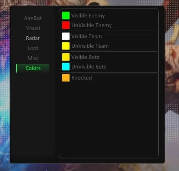
Task: Click the 'Visible Enemy' text label
Action: pyautogui.click(x=88, y=16)
